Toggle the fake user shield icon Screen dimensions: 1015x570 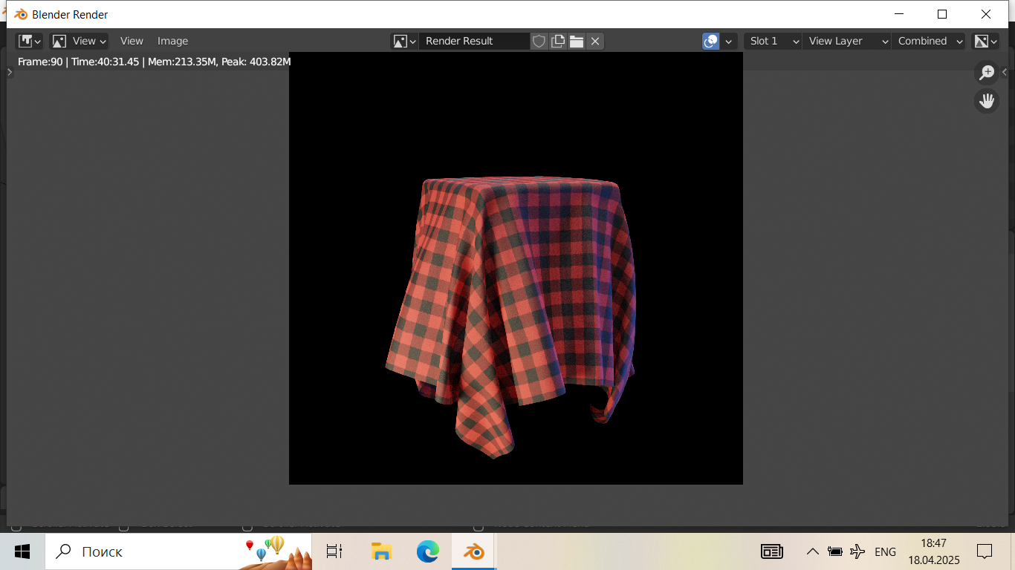click(x=539, y=42)
